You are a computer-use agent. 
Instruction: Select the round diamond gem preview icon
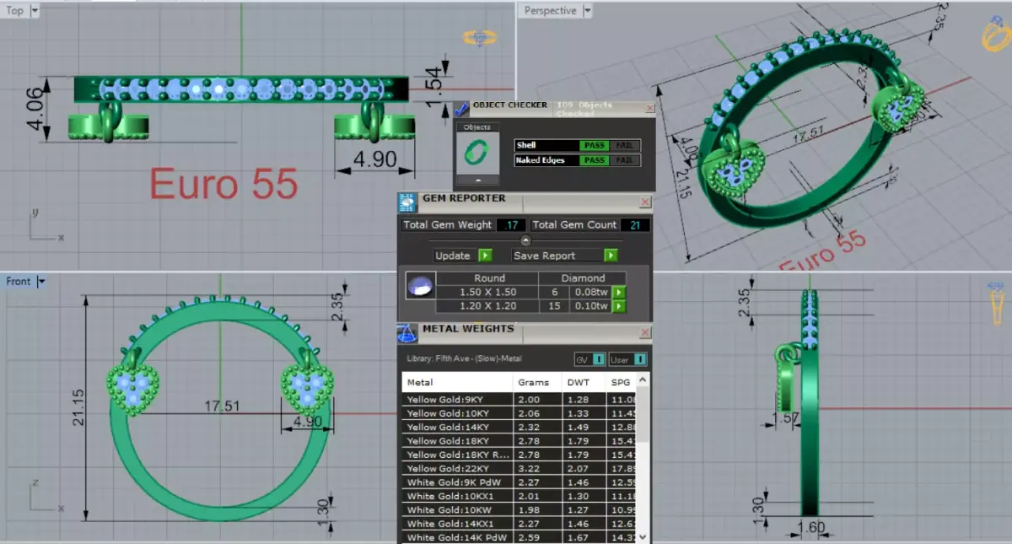pos(419,286)
